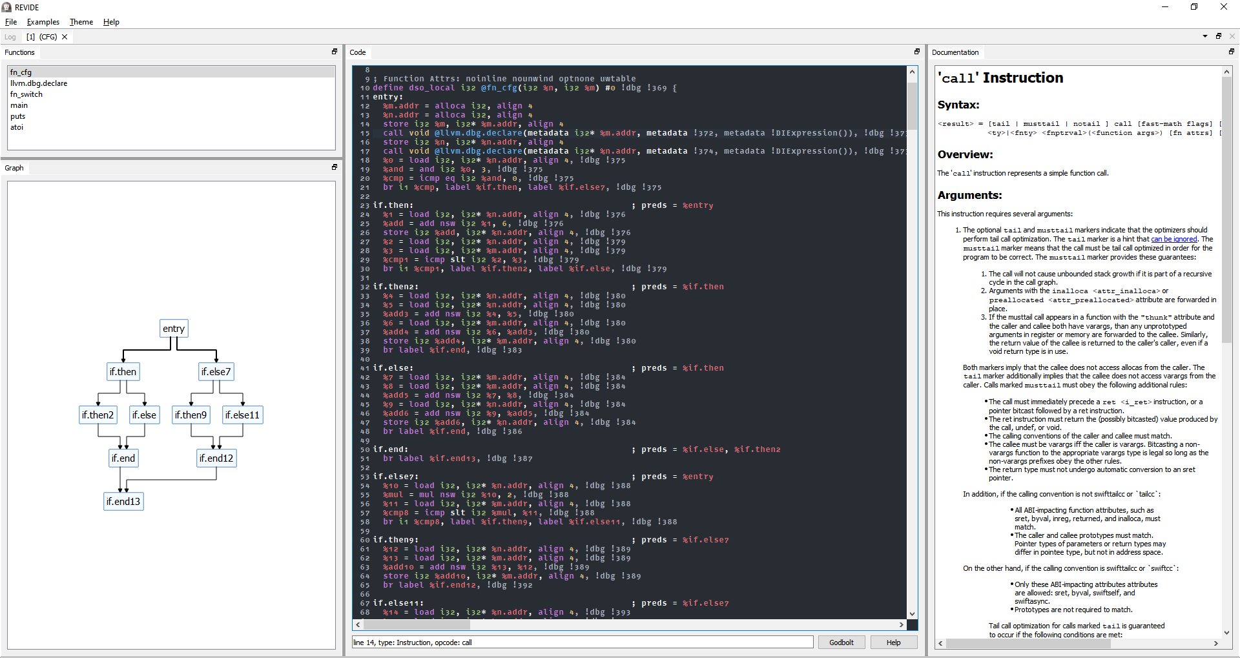This screenshot has height=658, width=1240.
Task: Click the if.then9 graph node
Action: tap(191, 415)
